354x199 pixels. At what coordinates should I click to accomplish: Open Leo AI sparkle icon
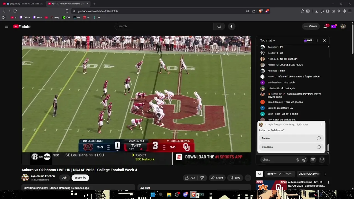click(x=339, y=11)
